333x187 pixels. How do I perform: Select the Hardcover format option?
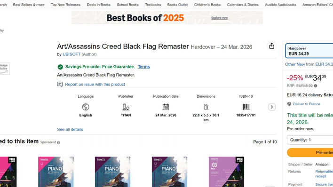(309, 51)
